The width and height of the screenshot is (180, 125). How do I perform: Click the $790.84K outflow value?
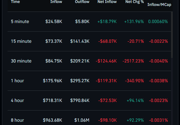click(x=80, y=100)
